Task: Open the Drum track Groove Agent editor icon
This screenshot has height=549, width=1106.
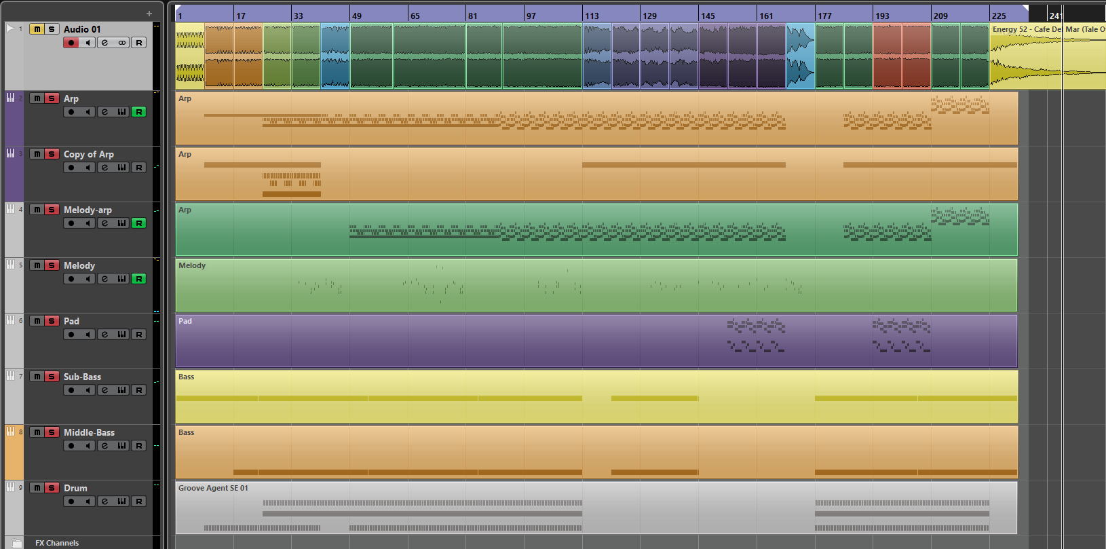Action: 121,501
